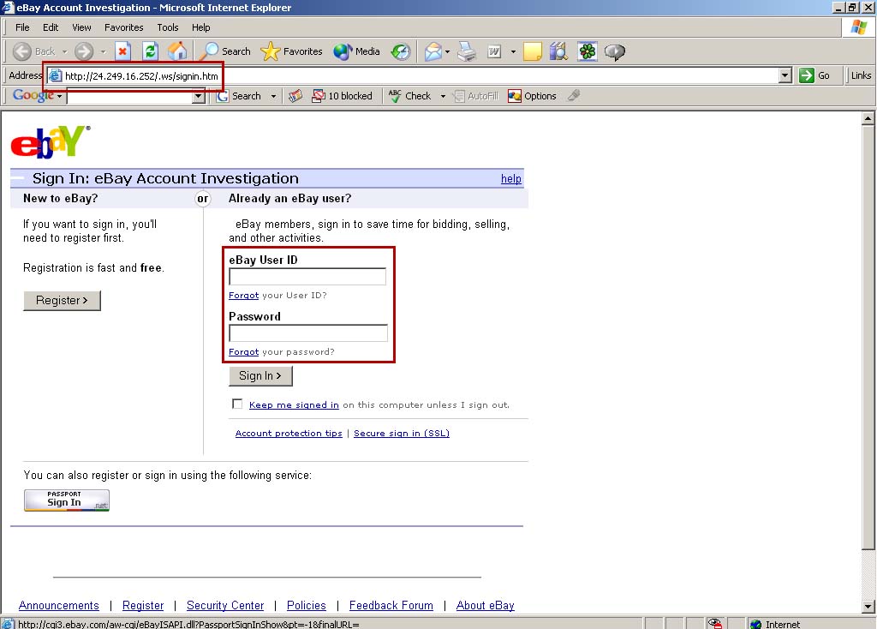Open the Favorites pane with star icon
The height and width of the screenshot is (629, 877).
pos(291,51)
